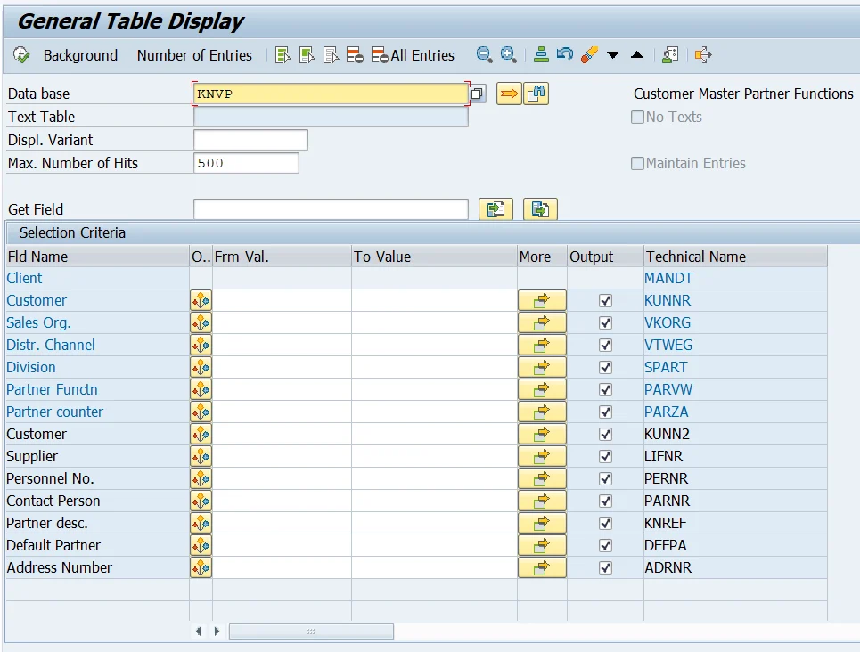Screen dimensions: 860x652
Task: Click the second button right of Get Field
Action: (540, 209)
